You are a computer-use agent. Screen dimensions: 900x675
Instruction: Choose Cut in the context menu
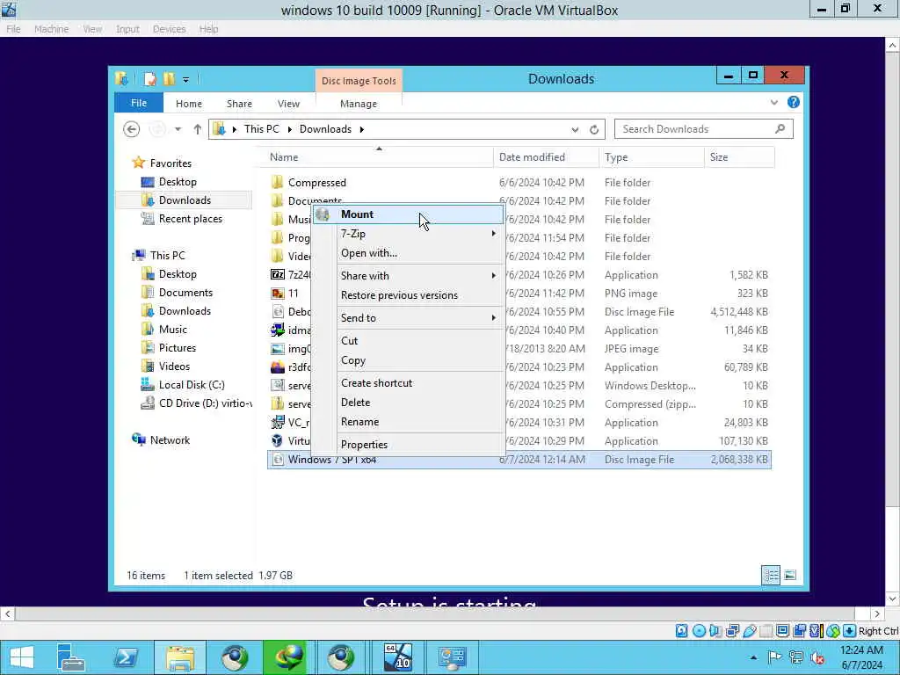tap(408, 340)
